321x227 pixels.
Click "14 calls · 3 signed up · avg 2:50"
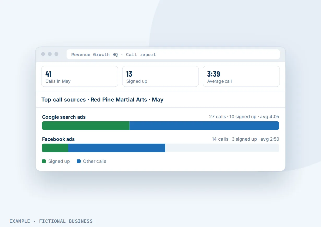tap(246, 139)
